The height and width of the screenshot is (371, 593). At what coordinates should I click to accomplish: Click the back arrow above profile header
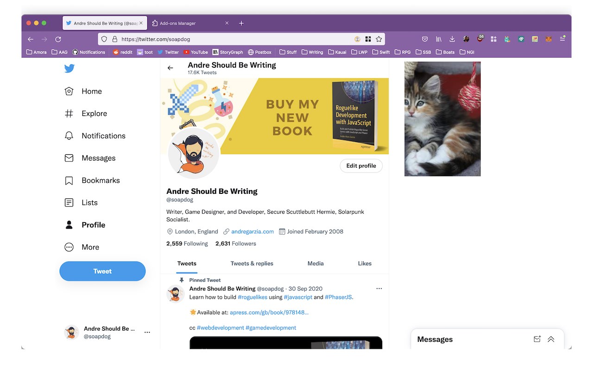[170, 68]
